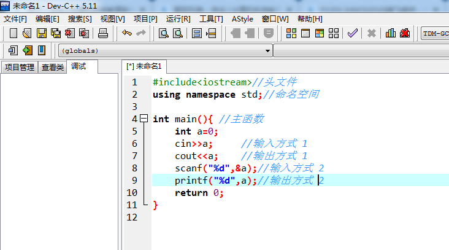Start syntax check with the purple checkmark icon
This screenshot has width=449, height=250.
tap(353, 33)
